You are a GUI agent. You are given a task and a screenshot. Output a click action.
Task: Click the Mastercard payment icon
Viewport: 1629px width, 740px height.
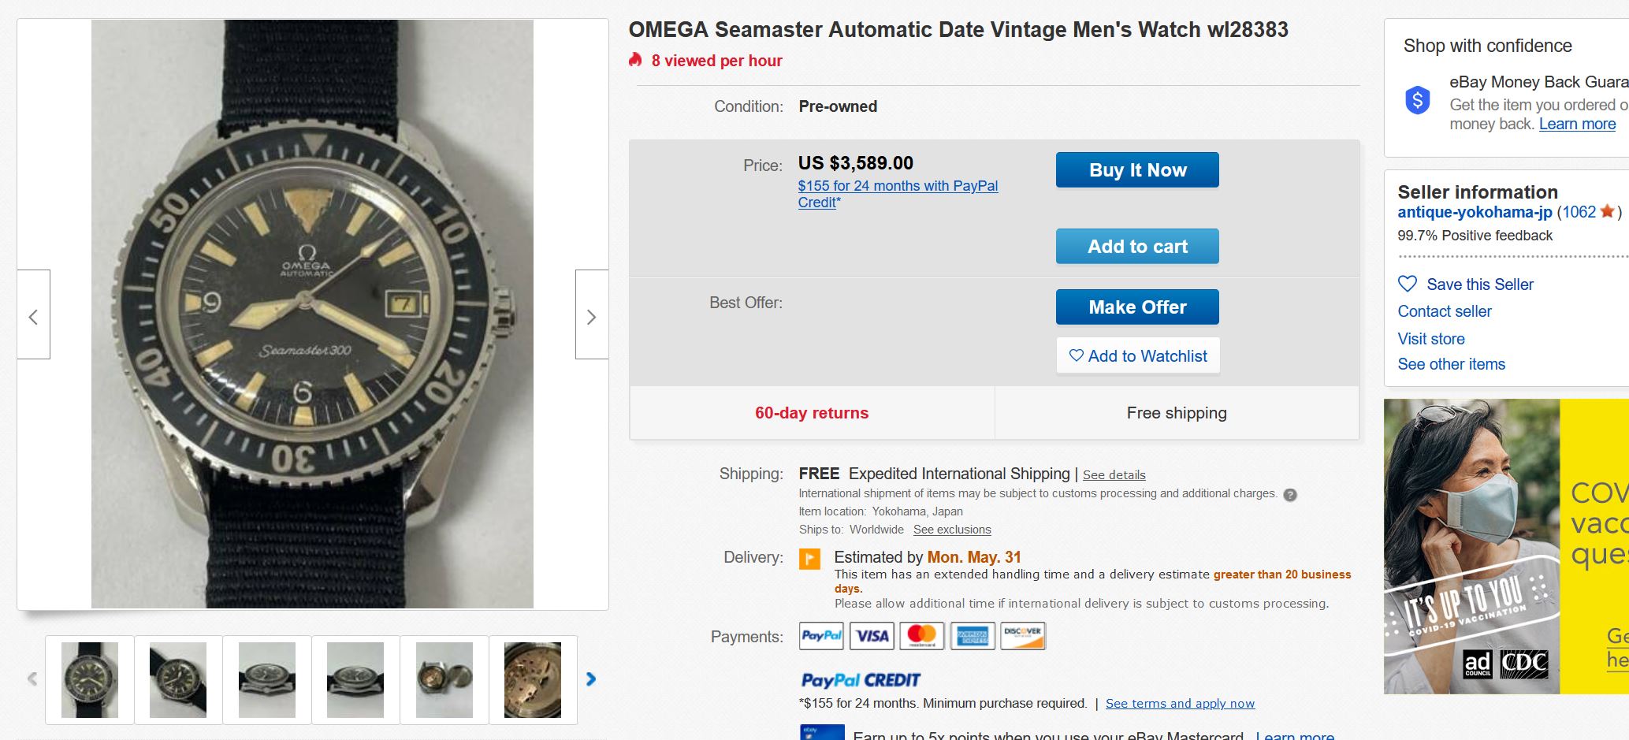(x=921, y=636)
